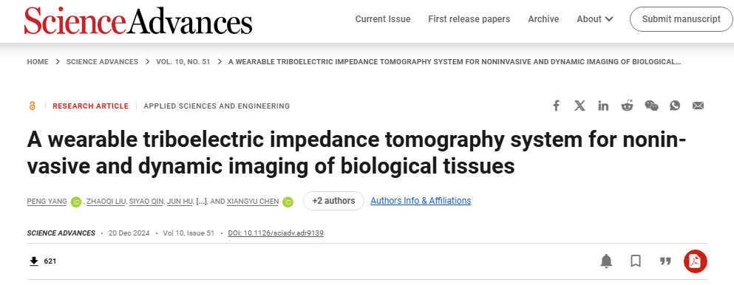Open Current Issue menu item

pyautogui.click(x=383, y=19)
